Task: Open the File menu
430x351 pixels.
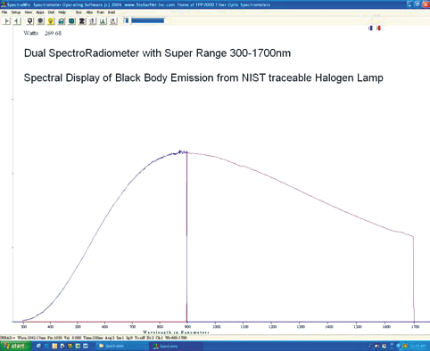Action: [x=4, y=12]
